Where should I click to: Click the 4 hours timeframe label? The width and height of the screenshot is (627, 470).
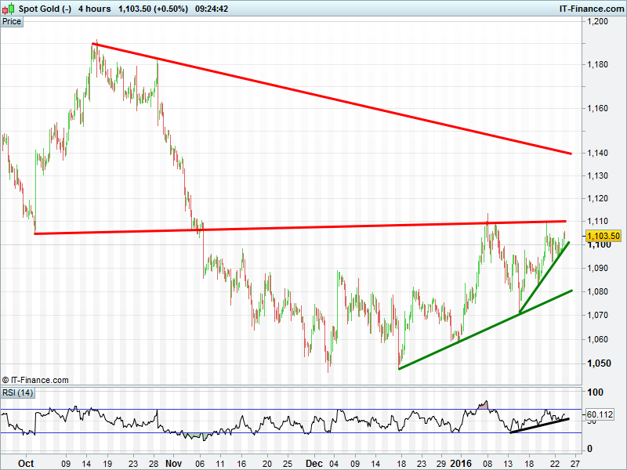(x=94, y=8)
